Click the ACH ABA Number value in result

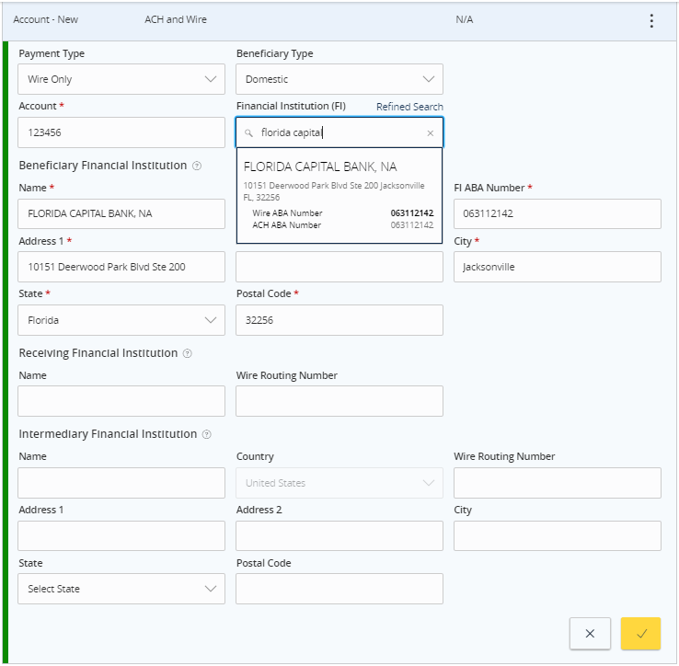click(x=412, y=225)
